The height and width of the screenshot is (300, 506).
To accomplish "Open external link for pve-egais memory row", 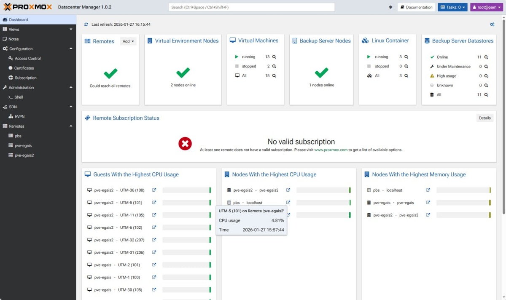I will click(x=428, y=203).
